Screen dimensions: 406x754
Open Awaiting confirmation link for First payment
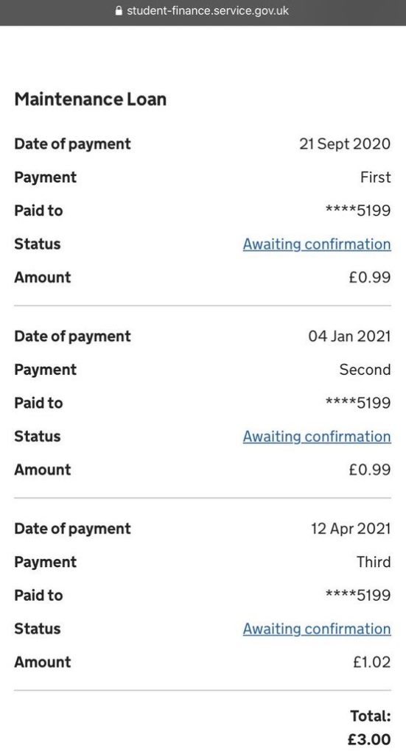[317, 244]
